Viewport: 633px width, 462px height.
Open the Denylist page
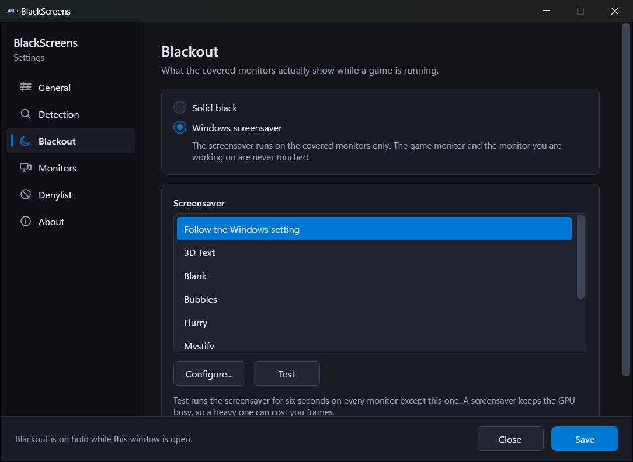click(x=71, y=195)
